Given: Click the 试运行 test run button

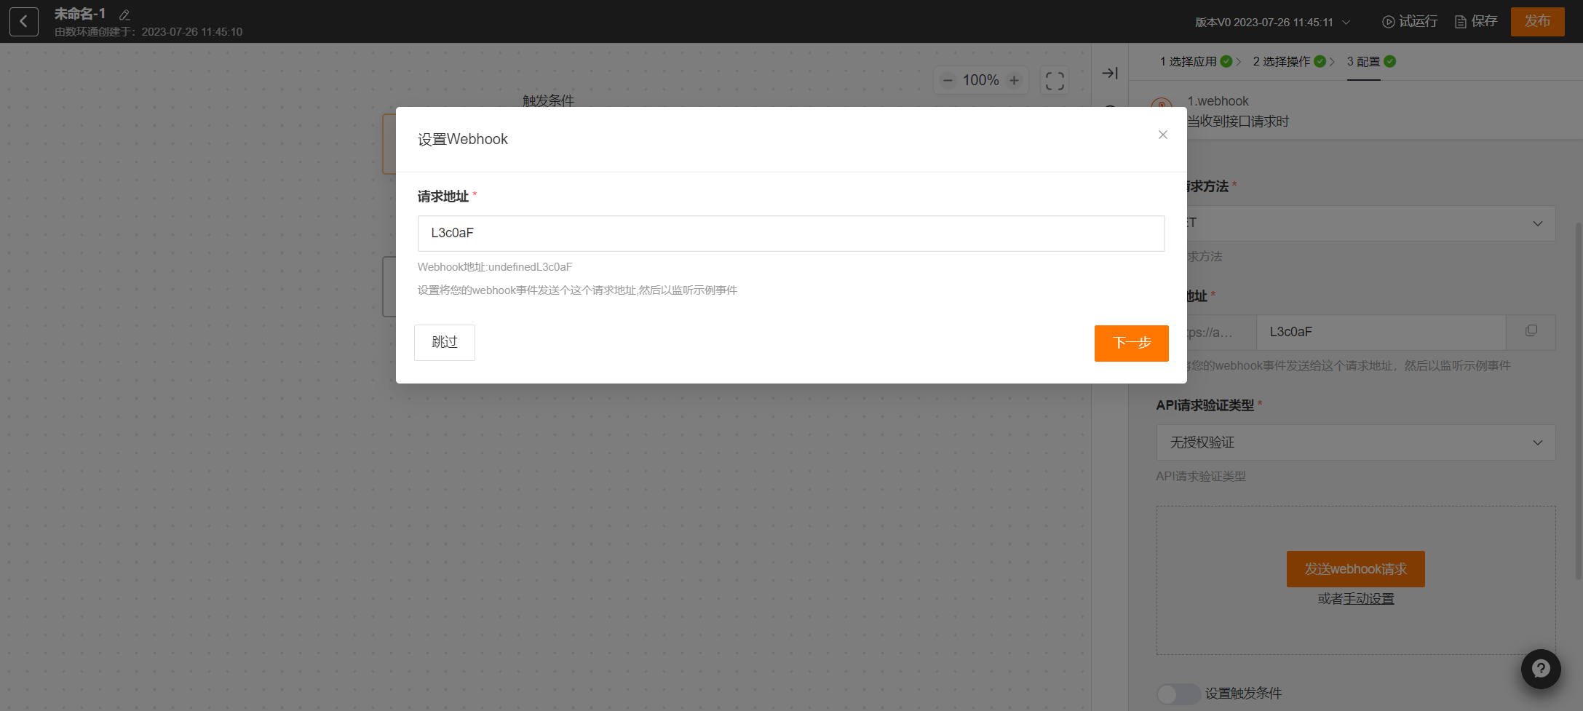Looking at the screenshot, I should click(x=1410, y=22).
